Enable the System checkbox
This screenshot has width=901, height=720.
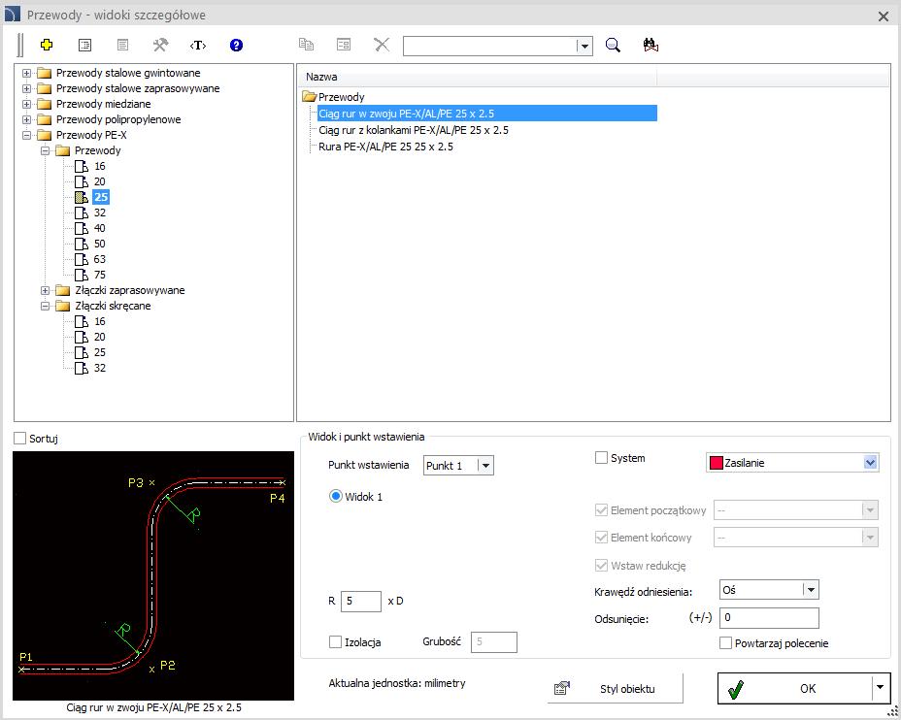[601, 458]
